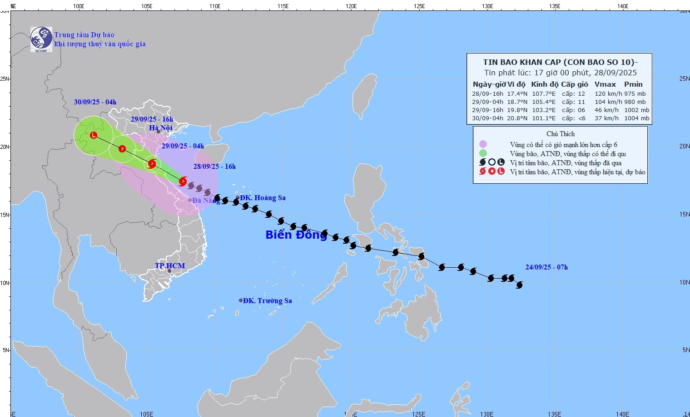Click the 'Hà Nội' city label

click(x=161, y=128)
